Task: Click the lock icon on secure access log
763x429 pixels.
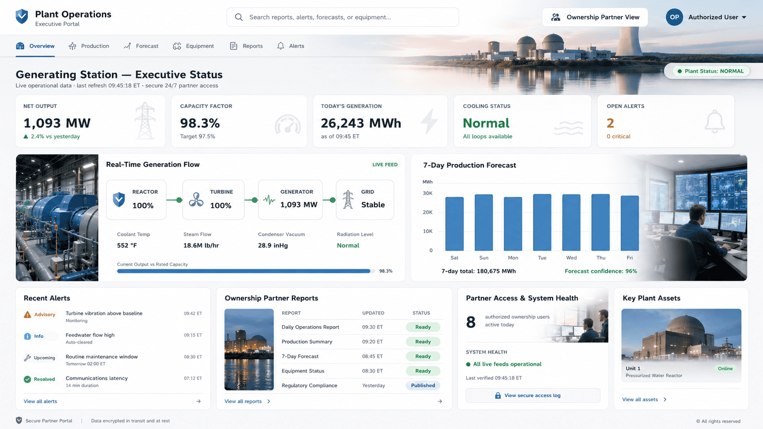Action: [498, 395]
